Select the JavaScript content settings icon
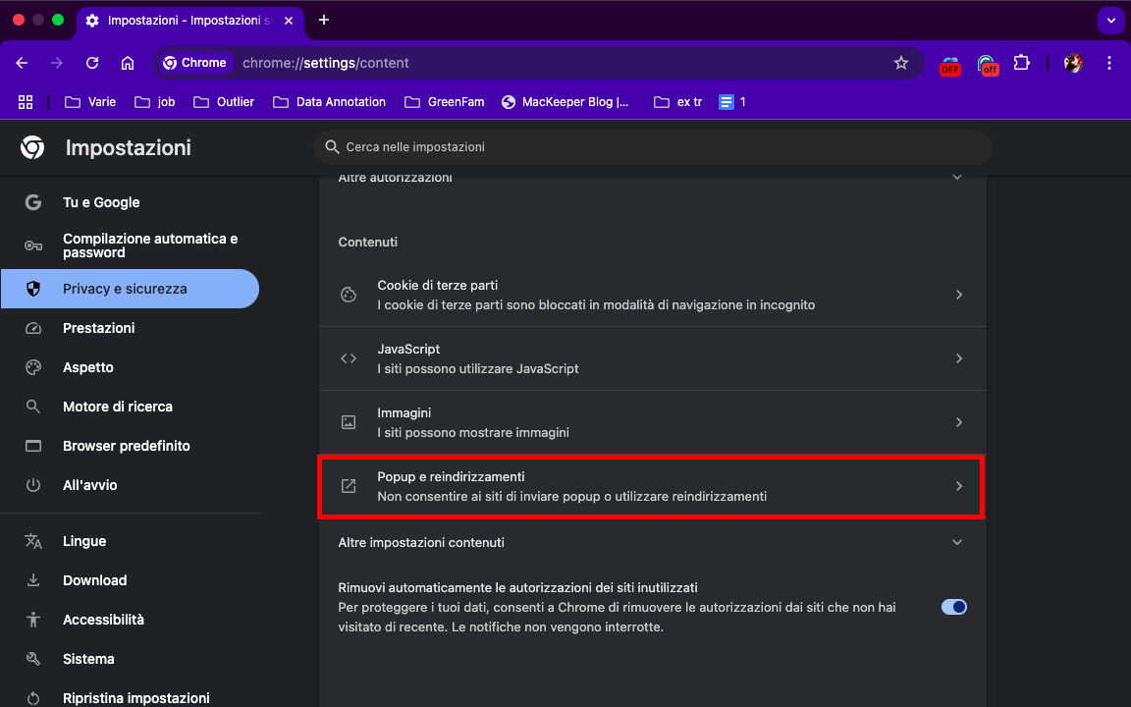This screenshot has height=707, width=1131. [349, 357]
